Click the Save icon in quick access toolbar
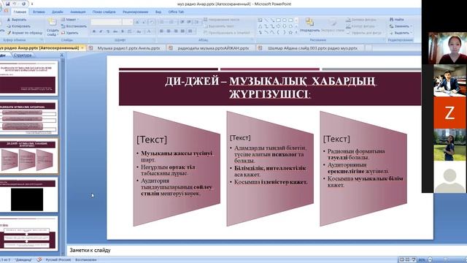The image size is (467, 263). pos(7,4)
